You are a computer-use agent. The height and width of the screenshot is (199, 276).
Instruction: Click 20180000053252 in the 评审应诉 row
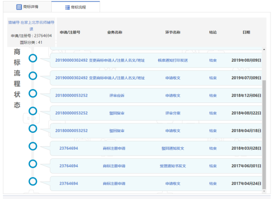pos(71,96)
